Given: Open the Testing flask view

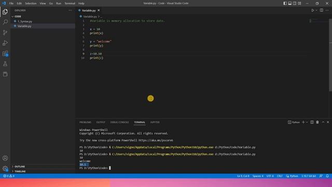Looking at the screenshot, I should [5, 64].
